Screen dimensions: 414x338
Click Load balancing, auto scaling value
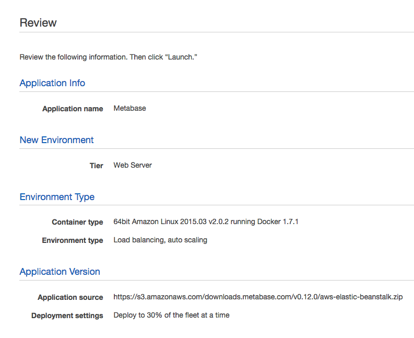tap(160, 240)
